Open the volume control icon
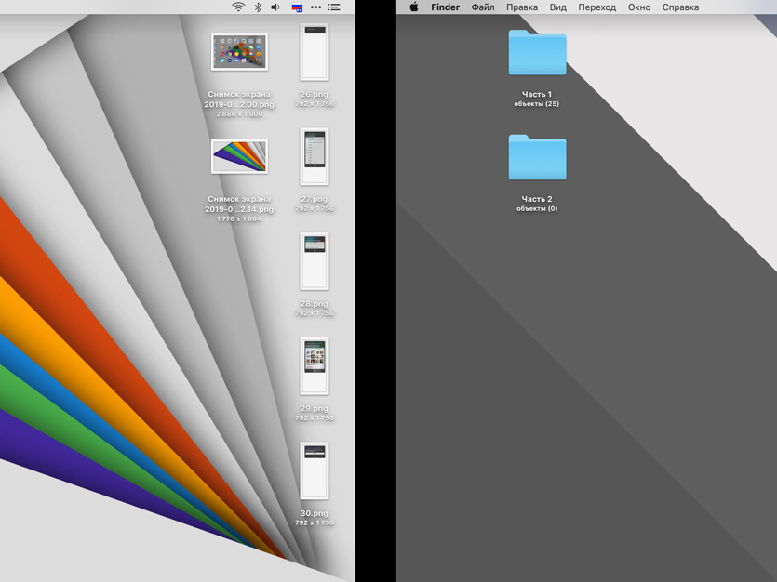The height and width of the screenshot is (582, 777). point(275,7)
